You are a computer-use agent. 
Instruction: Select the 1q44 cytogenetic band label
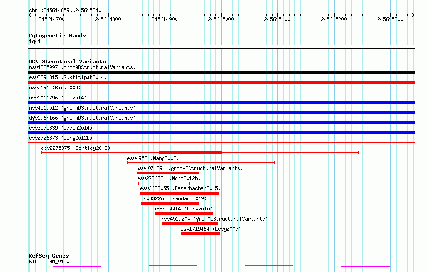(35, 41)
